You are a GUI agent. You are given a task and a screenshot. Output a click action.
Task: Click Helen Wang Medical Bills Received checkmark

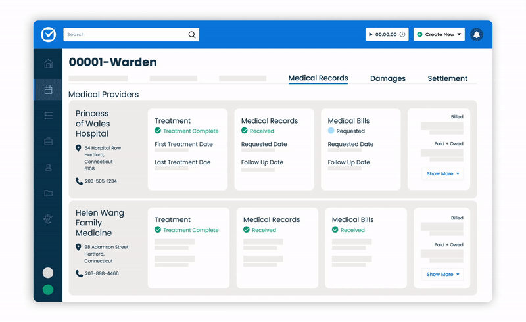335,229
